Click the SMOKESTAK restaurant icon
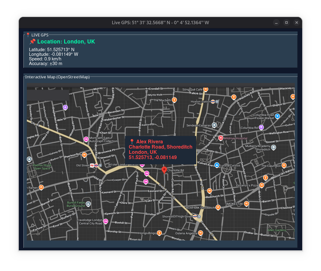The width and height of the screenshot is (321, 271). coord(246,203)
